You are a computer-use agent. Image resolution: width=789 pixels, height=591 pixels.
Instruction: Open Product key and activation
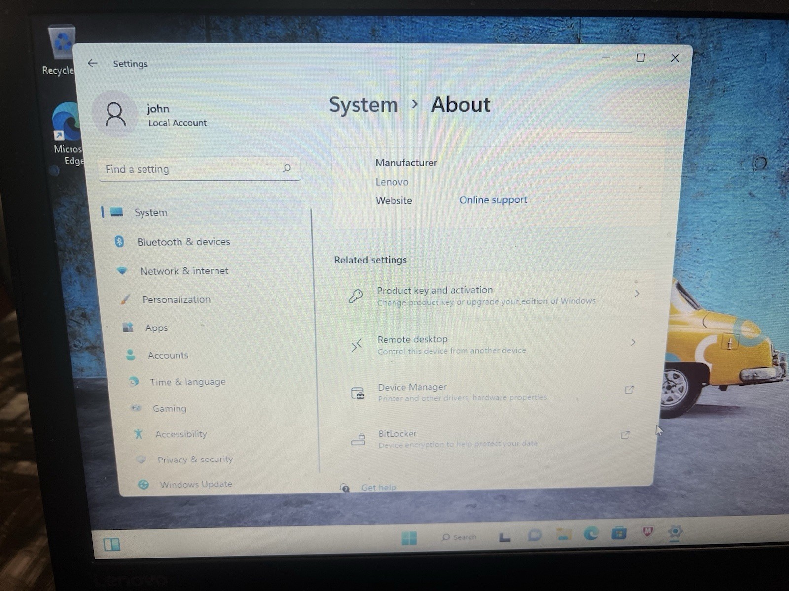pos(494,295)
